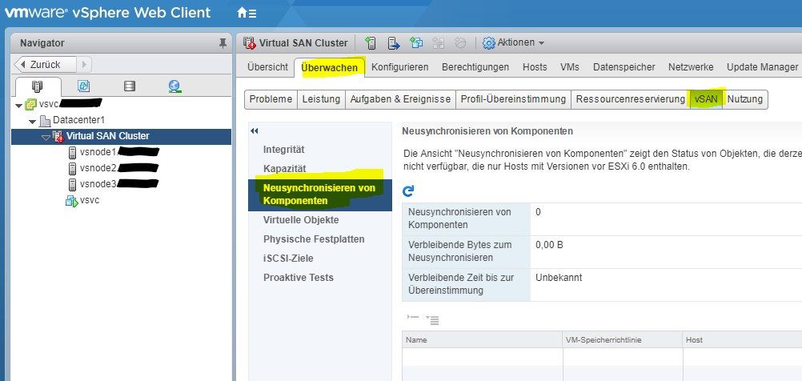Sort by Name column header
This screenshot has width=802, height=381.
483,339
